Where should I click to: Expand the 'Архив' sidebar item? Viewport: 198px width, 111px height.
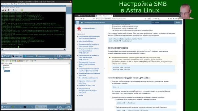(77, 95)
